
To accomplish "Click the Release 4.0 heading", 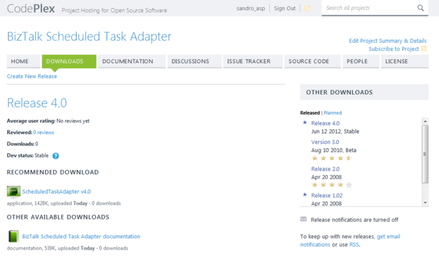I will coord(37,103).
